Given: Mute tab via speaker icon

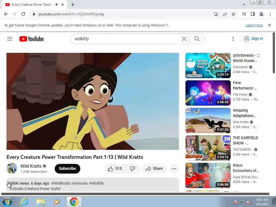Looking at the screenshot, I should [57, 5].
